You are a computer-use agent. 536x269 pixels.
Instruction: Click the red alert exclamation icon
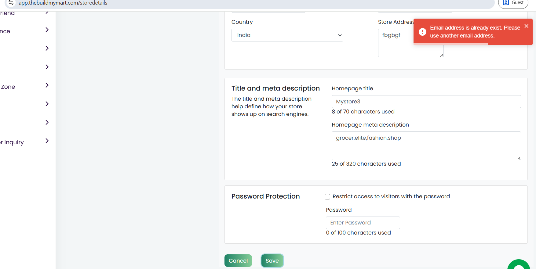point(422,32)
